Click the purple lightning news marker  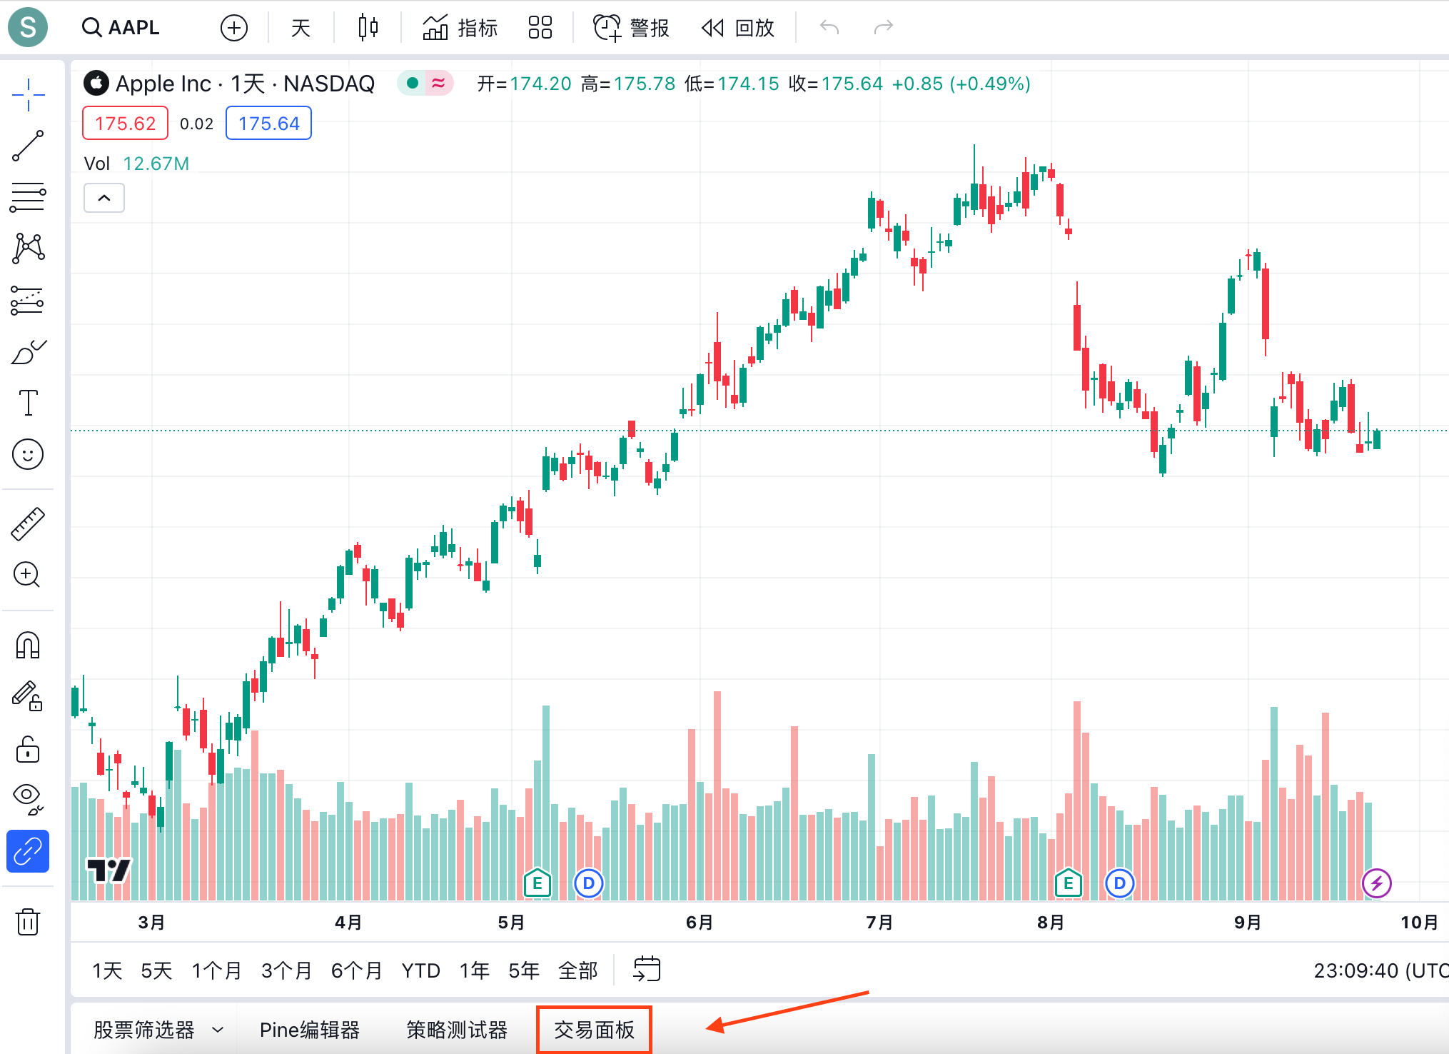[x=1377, y=883]
